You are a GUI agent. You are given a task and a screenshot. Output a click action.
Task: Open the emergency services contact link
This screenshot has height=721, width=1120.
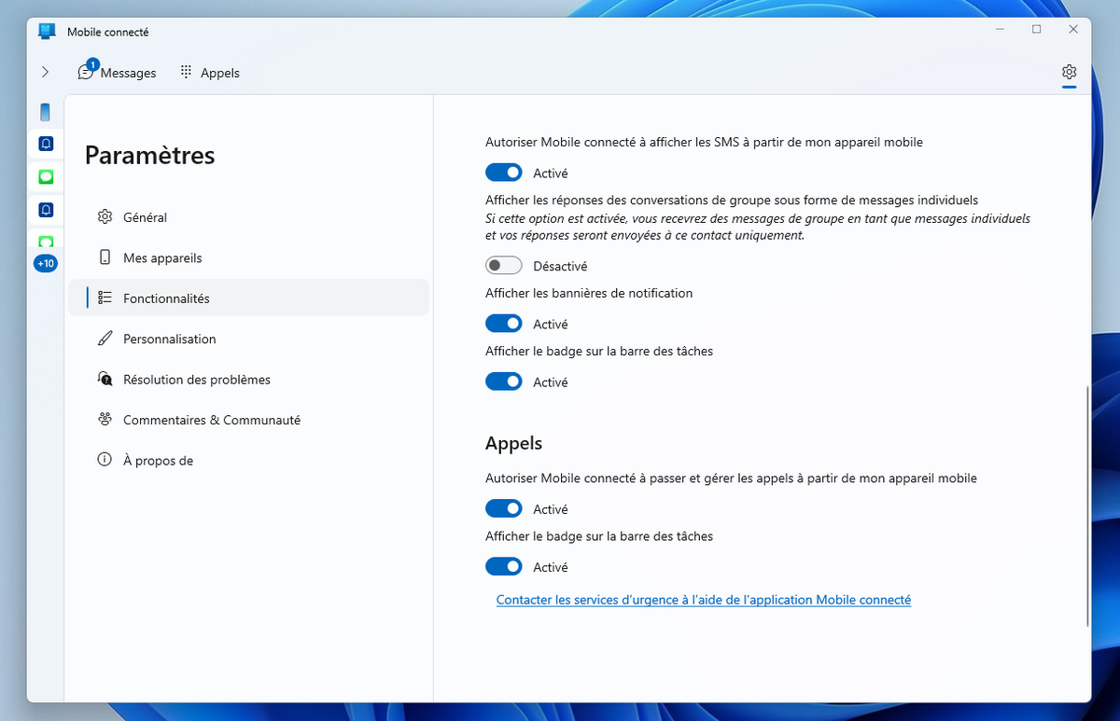click(x=704, y=600)
